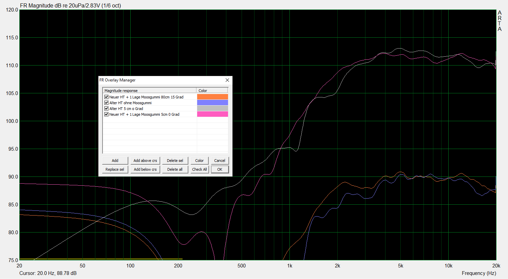Click the 1k label on the frequency axis

point(289,266)
